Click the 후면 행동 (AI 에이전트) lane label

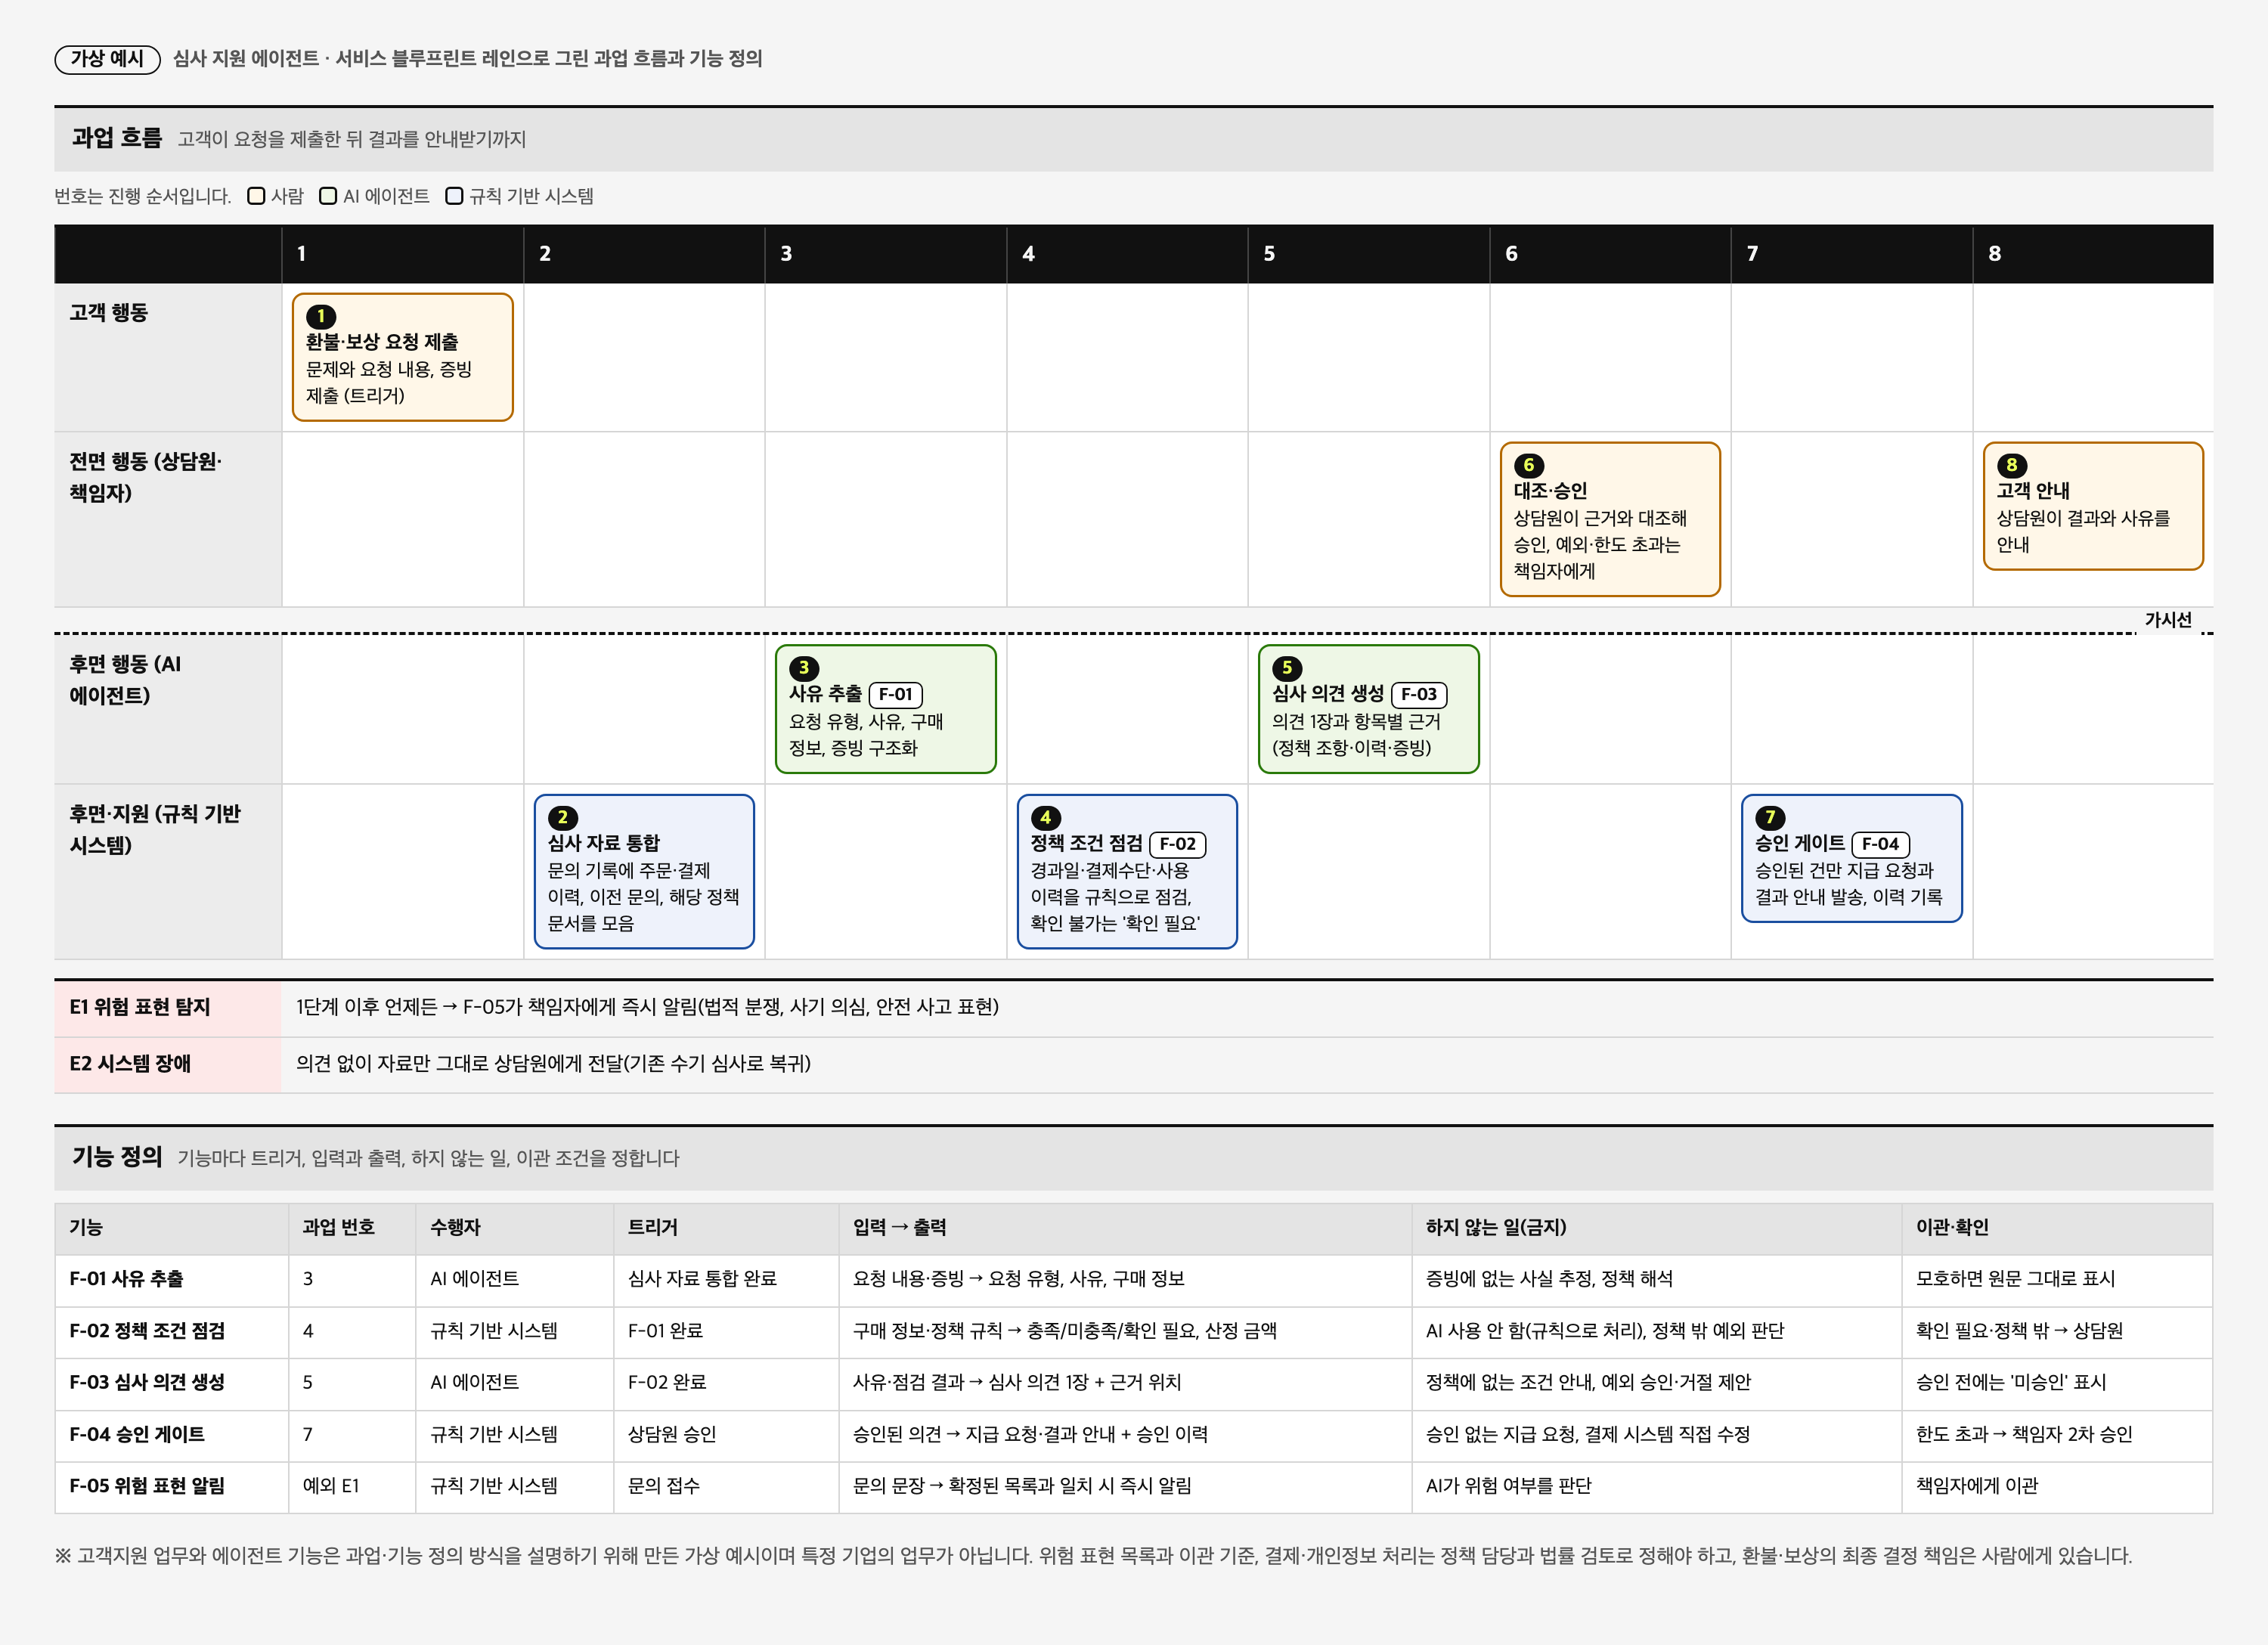coord(125,680)
